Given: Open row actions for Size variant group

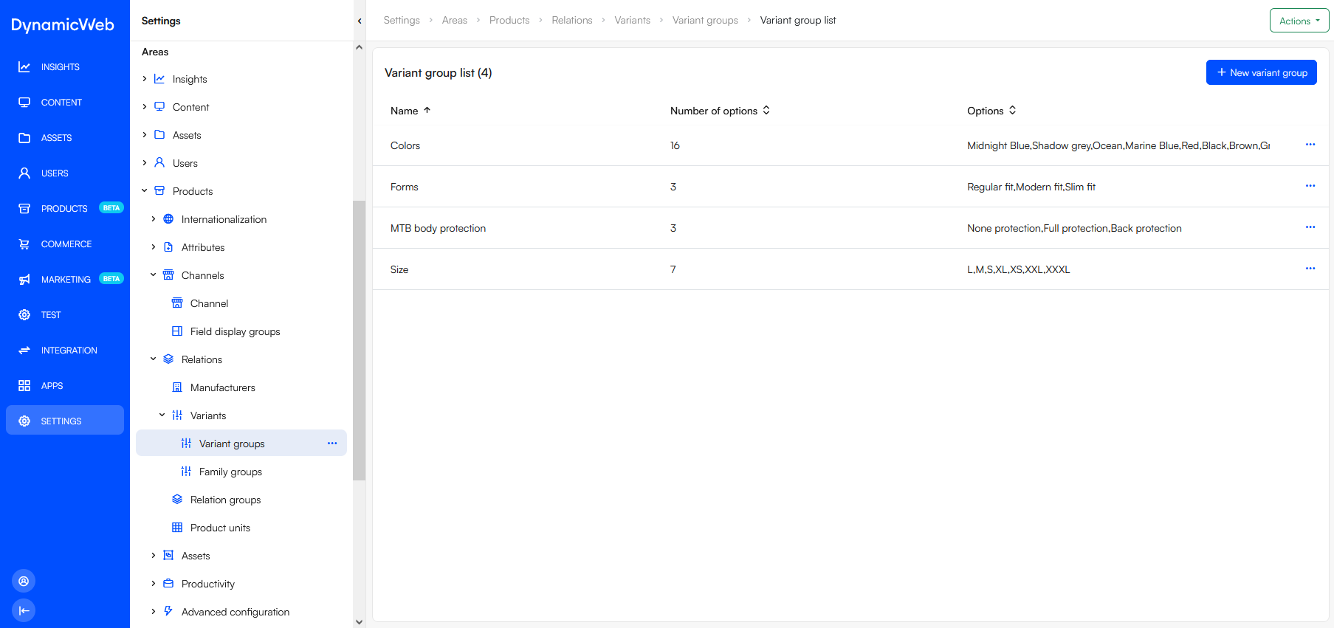Looking at the screenshot, I should [1310, 269].
